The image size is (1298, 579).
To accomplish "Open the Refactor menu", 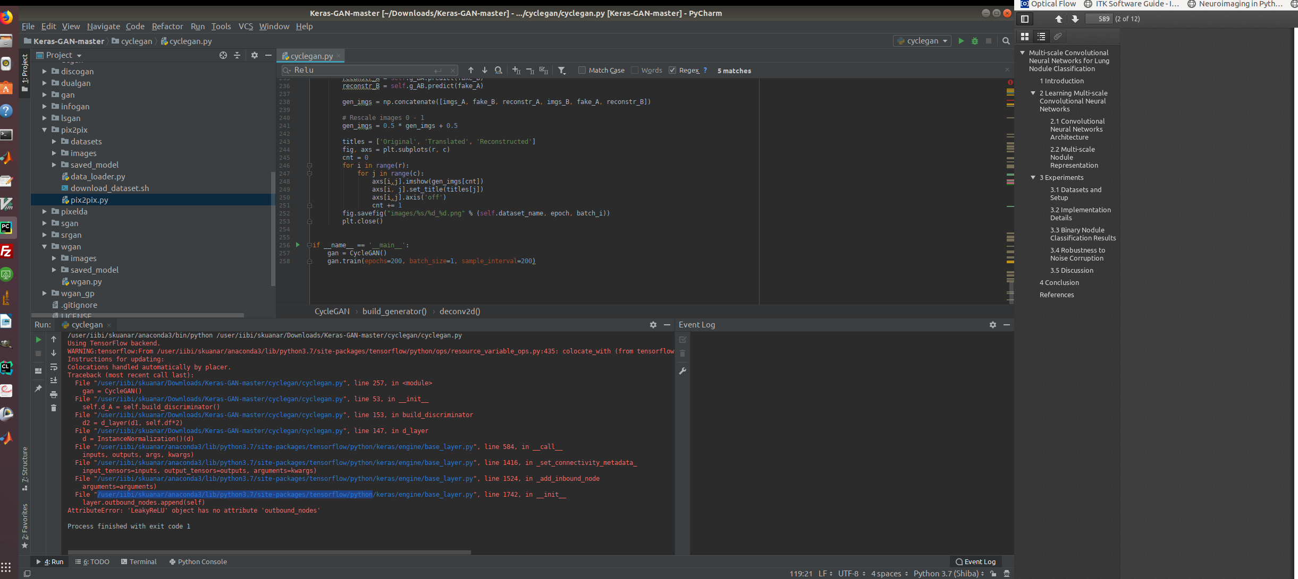I will coord(167,26).
